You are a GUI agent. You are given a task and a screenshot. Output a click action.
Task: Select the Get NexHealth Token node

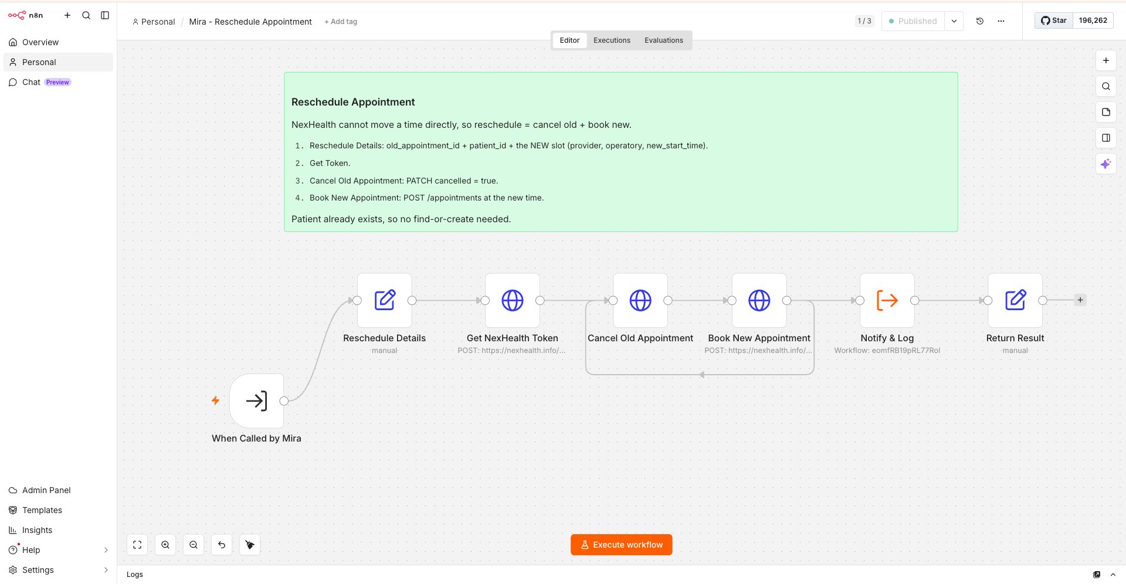tap(513, 300)
